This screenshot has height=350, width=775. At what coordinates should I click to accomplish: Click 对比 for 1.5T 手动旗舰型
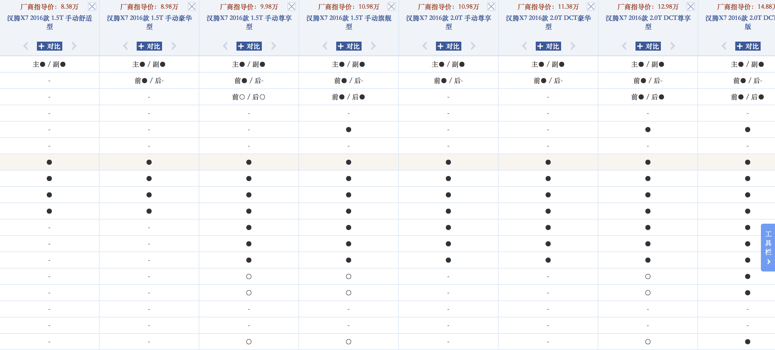(349, 46)
